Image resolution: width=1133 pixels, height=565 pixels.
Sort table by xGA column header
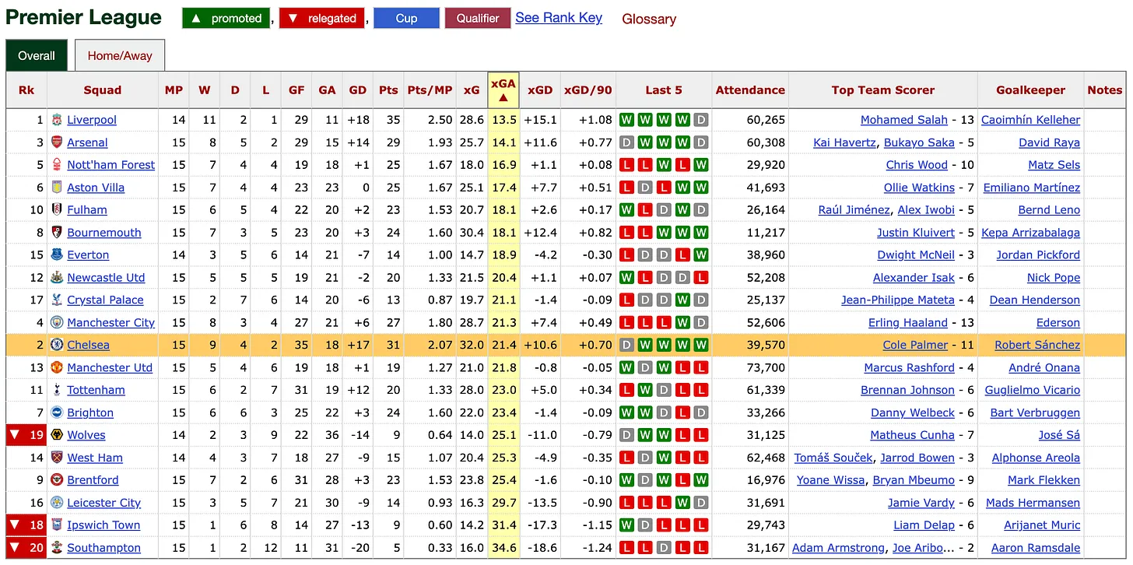coord(503,90)
